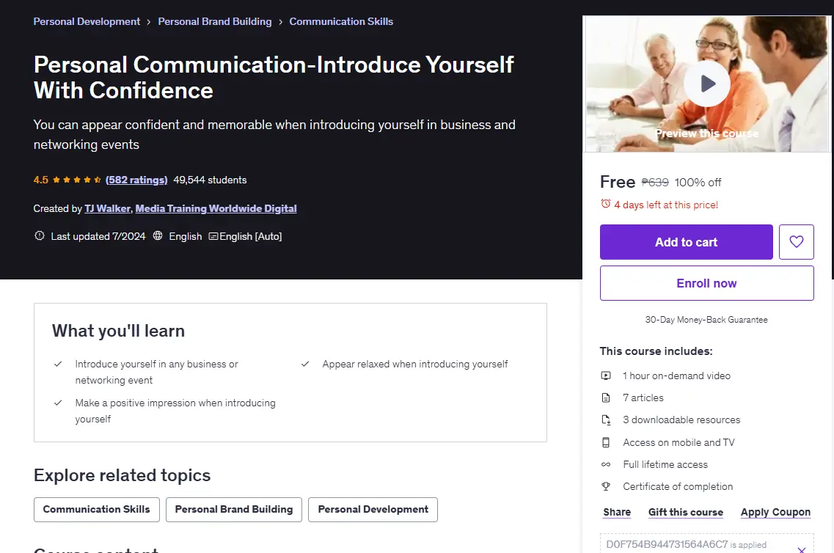Click the strikethrough ₱639 original price
The image size is (834, 553).
pyautogui.click(x=655, y=183)
